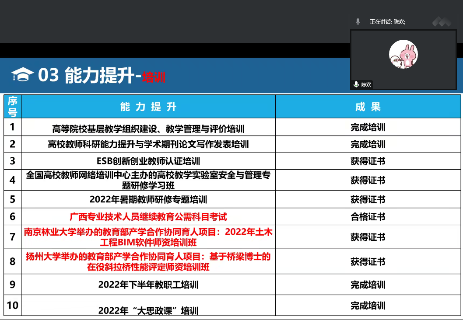Click 获得证书 in the 扬州大学 row
Viewport: 463px width, 320px height.
tap(368, 261)
